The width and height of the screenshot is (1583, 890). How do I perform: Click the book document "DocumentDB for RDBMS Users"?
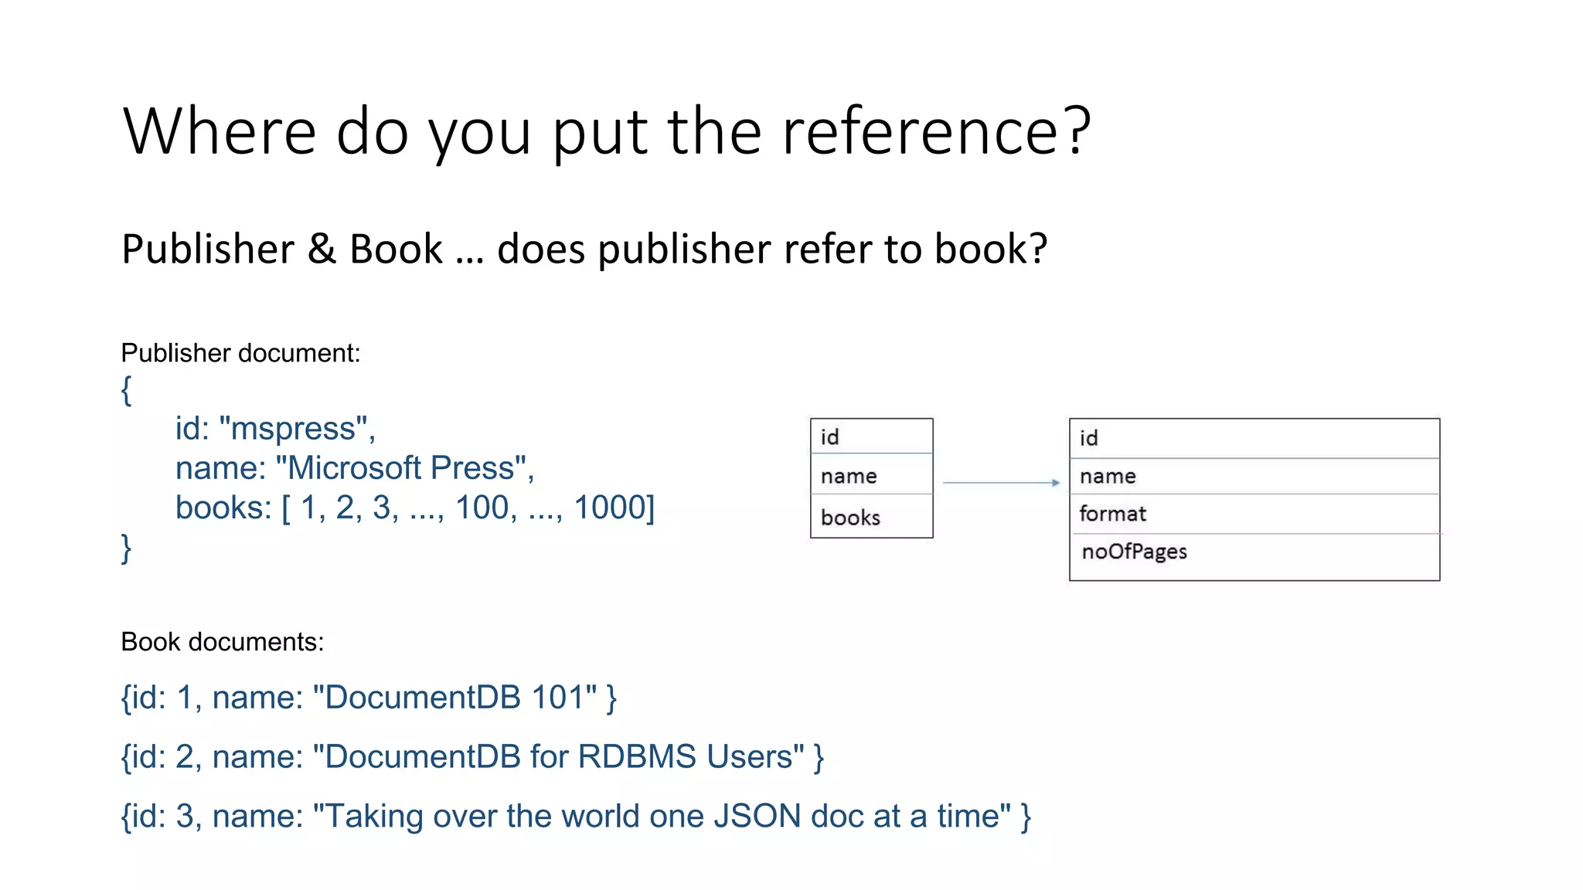click(472, 756)
